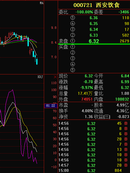The height and width of the screenshot is (173, 130).
Task: Select the KDJ indicator label
Action: [40, 77]
